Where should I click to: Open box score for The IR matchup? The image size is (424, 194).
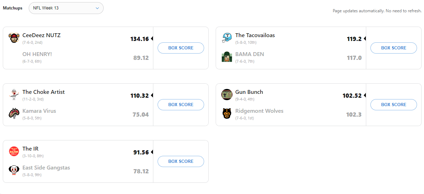181,161
